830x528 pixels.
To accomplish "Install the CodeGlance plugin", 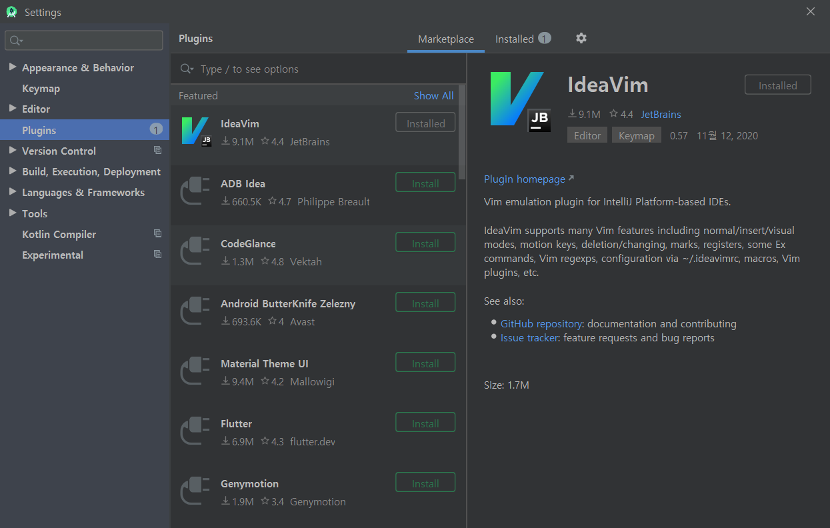I will tap(425, 243).
